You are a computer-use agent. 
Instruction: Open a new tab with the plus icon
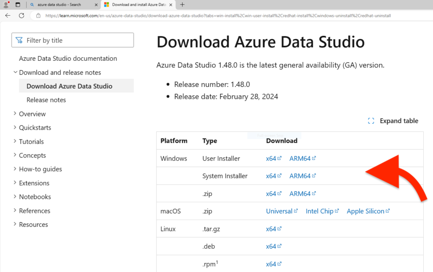(182, 4)
